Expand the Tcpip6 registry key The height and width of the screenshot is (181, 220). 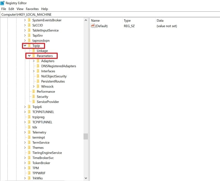(24, 107)
